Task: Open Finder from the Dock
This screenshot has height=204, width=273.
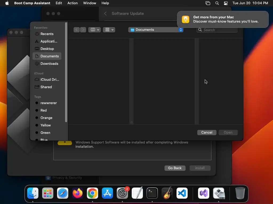Action: point(33,193)
